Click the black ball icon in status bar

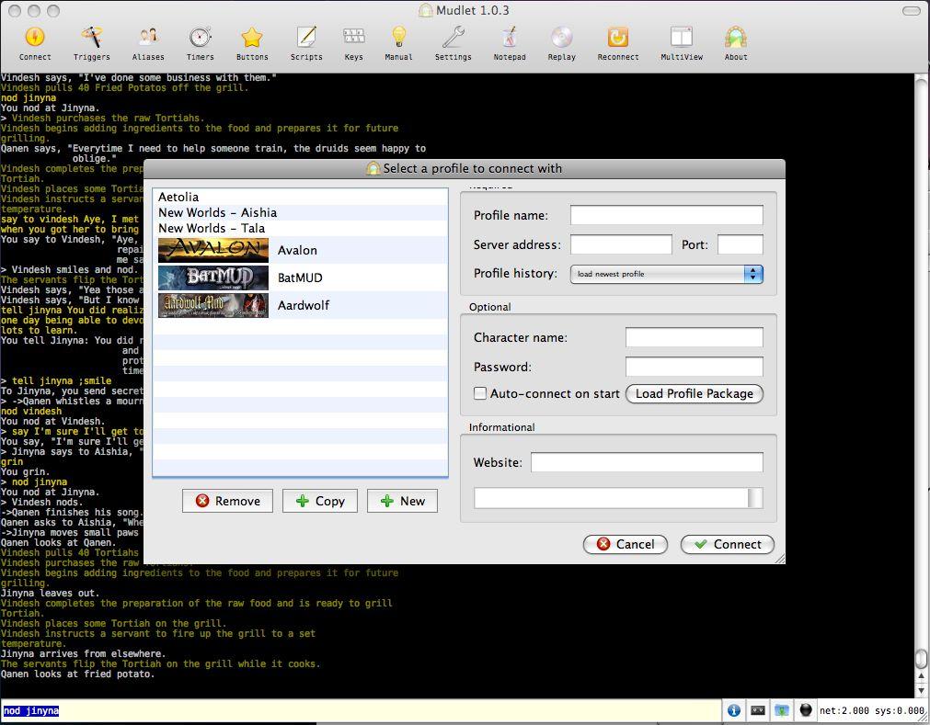806,709
